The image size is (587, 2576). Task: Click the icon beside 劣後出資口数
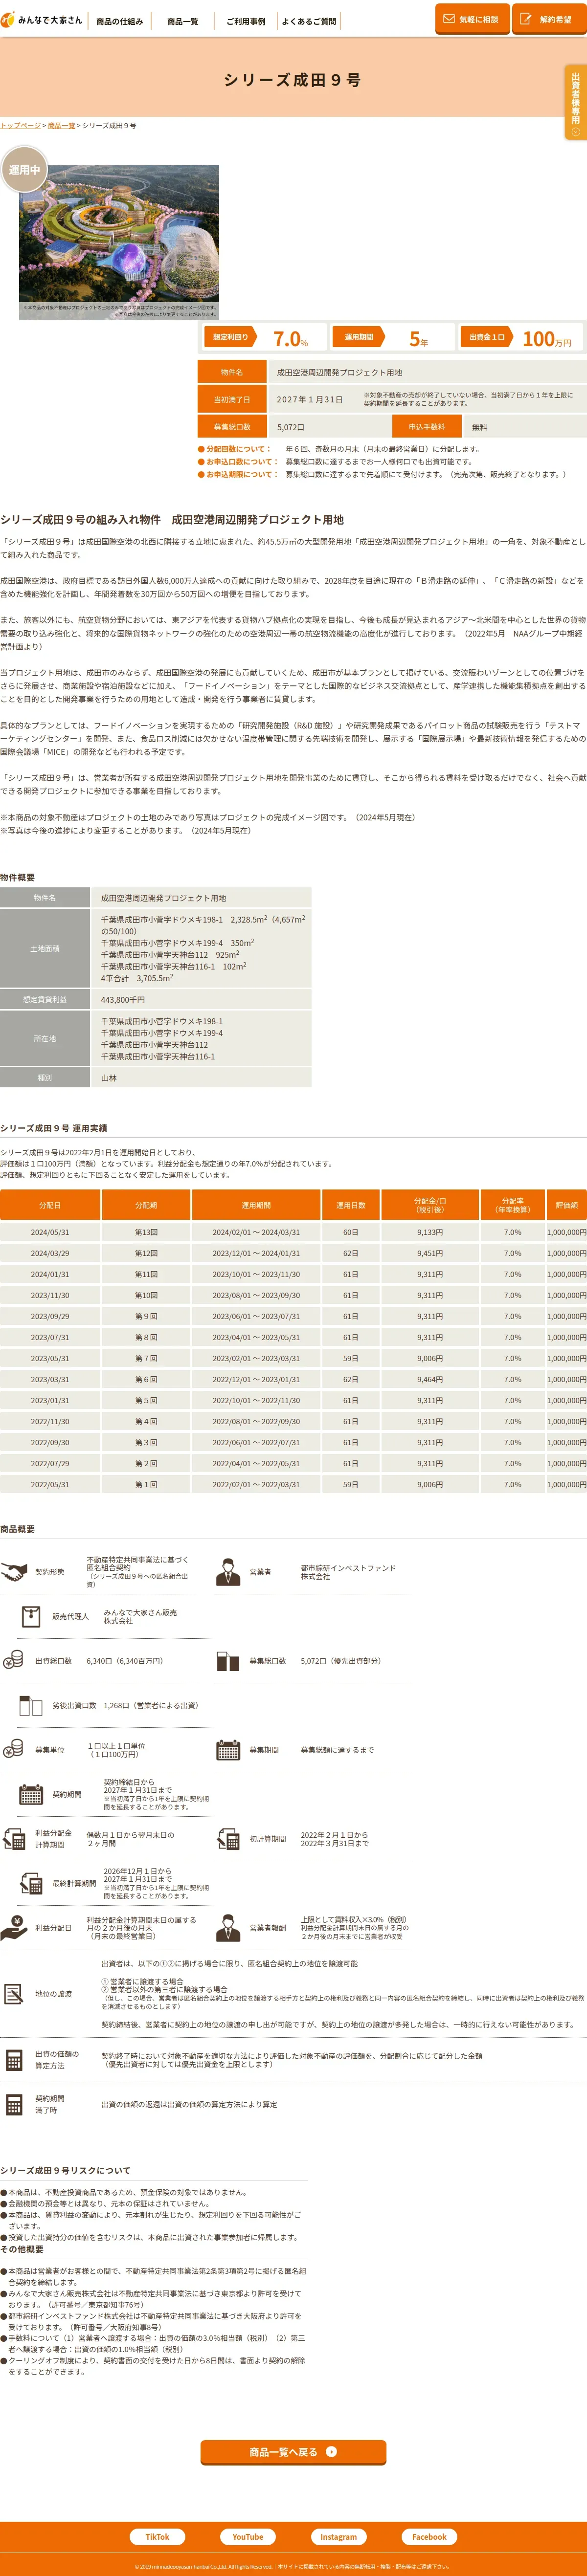point(31,1706)
